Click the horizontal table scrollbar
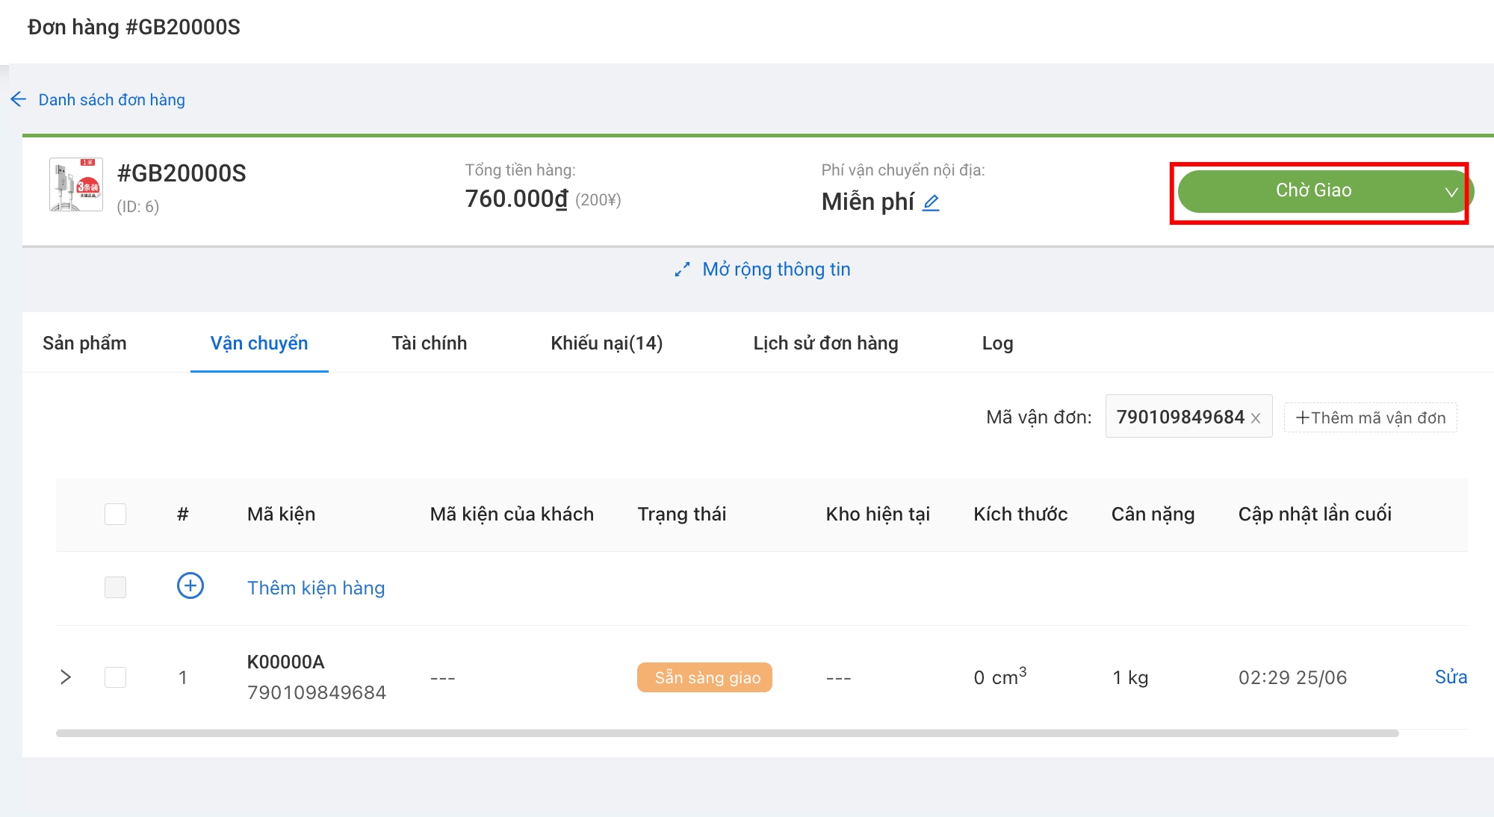Image resolution: width=1494 pixels, height=817 pixels. (726, 733)
